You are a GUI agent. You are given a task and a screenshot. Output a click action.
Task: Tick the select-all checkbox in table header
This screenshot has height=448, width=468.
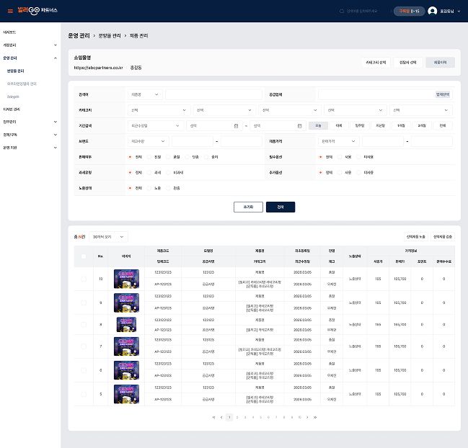click(x=84, y=256)
